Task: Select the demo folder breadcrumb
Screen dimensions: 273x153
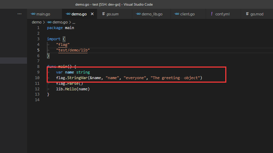Action: pos(36,22)
